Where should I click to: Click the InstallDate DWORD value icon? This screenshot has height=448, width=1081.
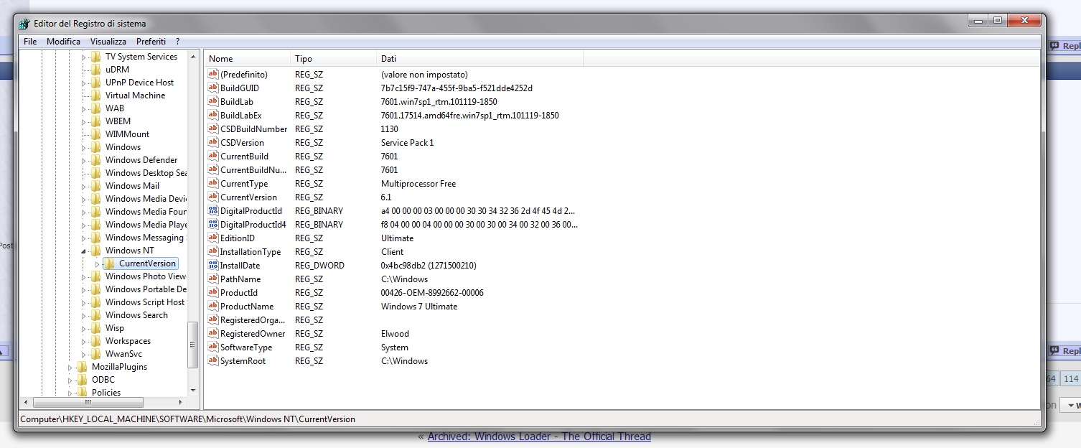click(212, 265)
